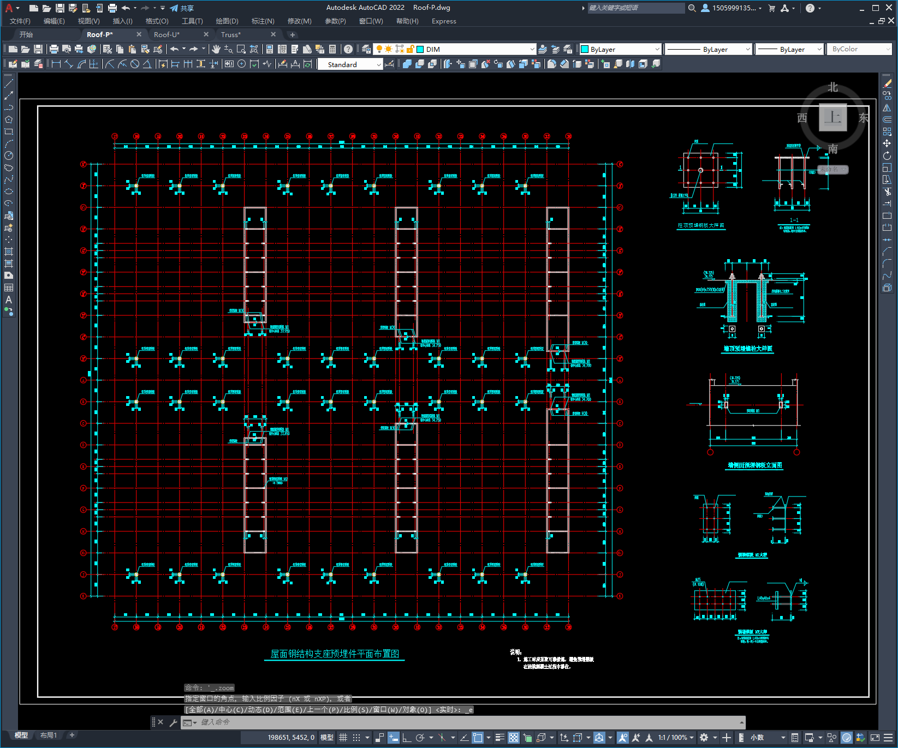Select the Aligned dimension tool

[x=69, y=64]
